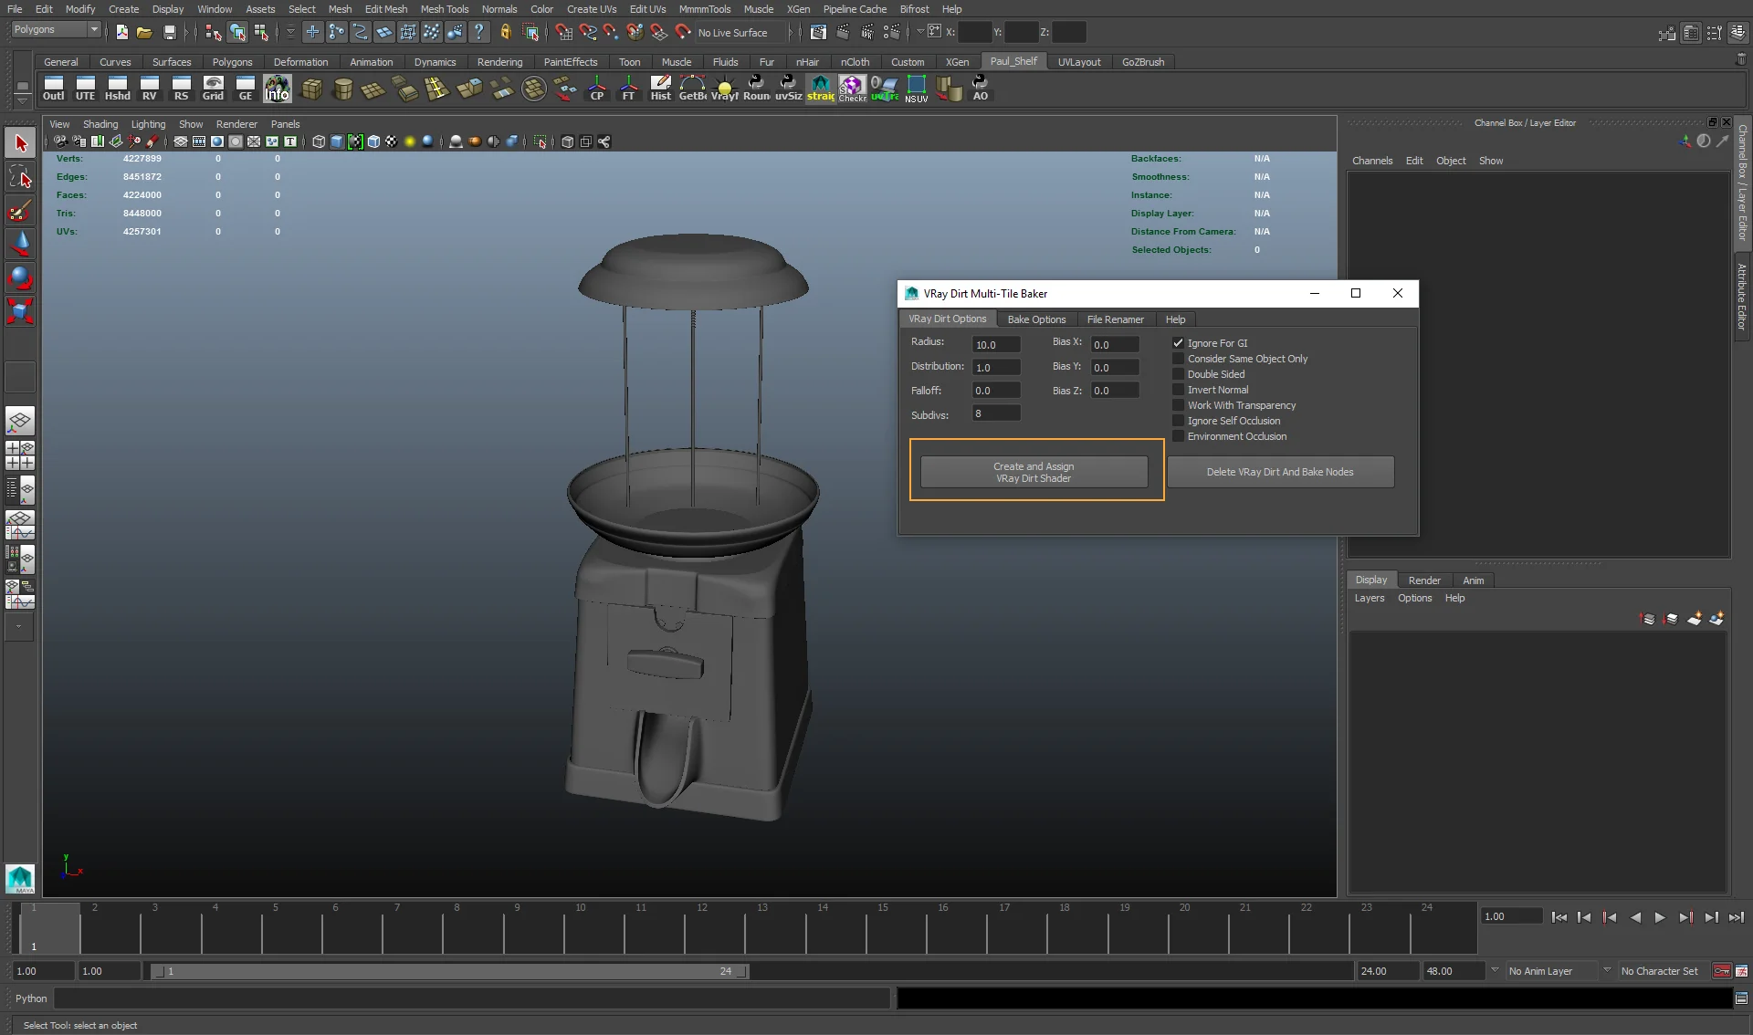Image resolution: width=1753 pixels, height=1035 pixels.
Task: Click the Open Scene folder icon
Action: coord(144,33)
